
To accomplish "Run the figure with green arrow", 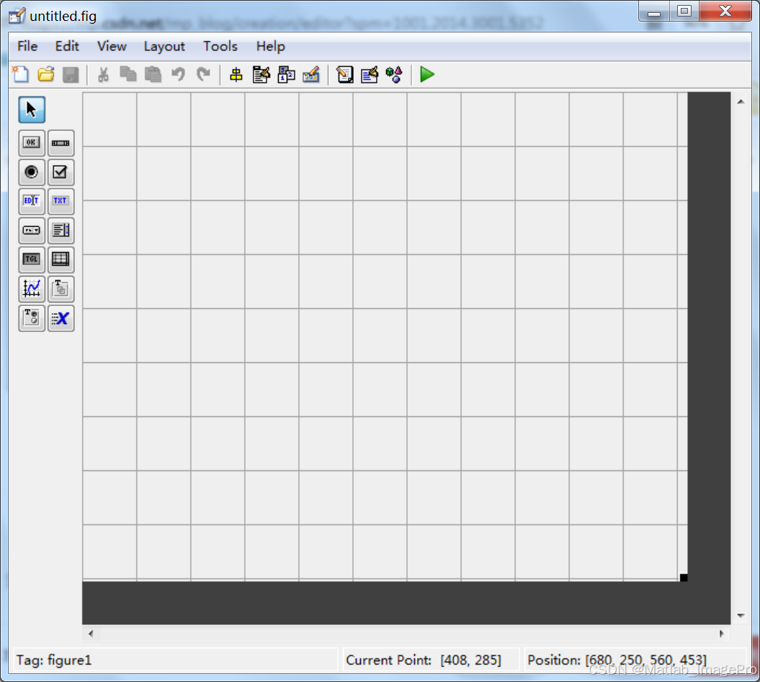I will pyautogui.click(x=427, y=75).
